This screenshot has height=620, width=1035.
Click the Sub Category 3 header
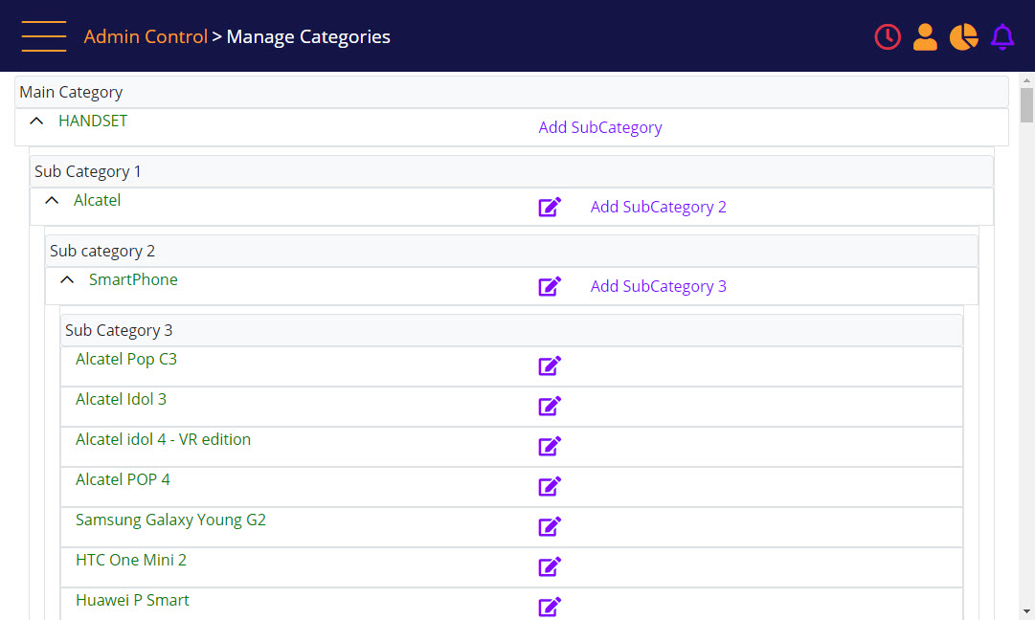(511, 330)
